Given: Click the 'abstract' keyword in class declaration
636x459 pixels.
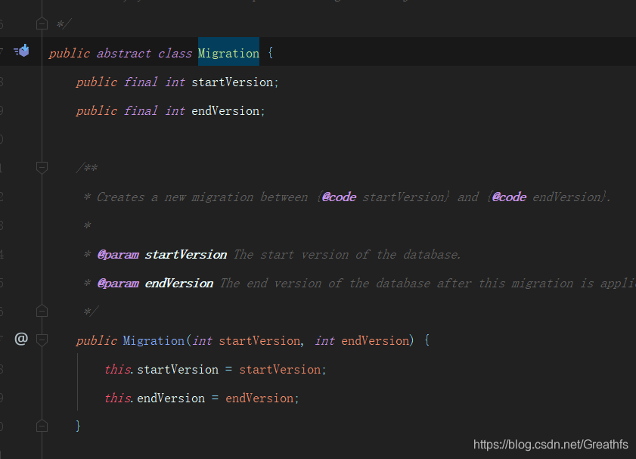Looking at the screenshot, I should [124, 54].
